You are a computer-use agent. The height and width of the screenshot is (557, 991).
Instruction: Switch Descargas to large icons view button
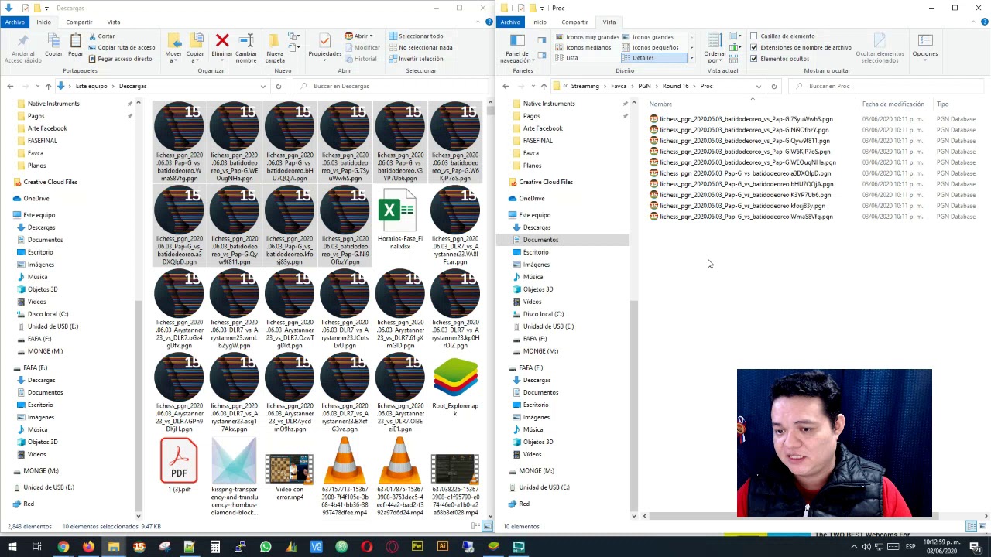pyautogui.click(x=487, y=526)
